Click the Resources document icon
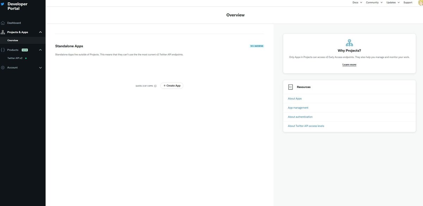Screen dimensions: 423x206 click(x=290, y=87)
